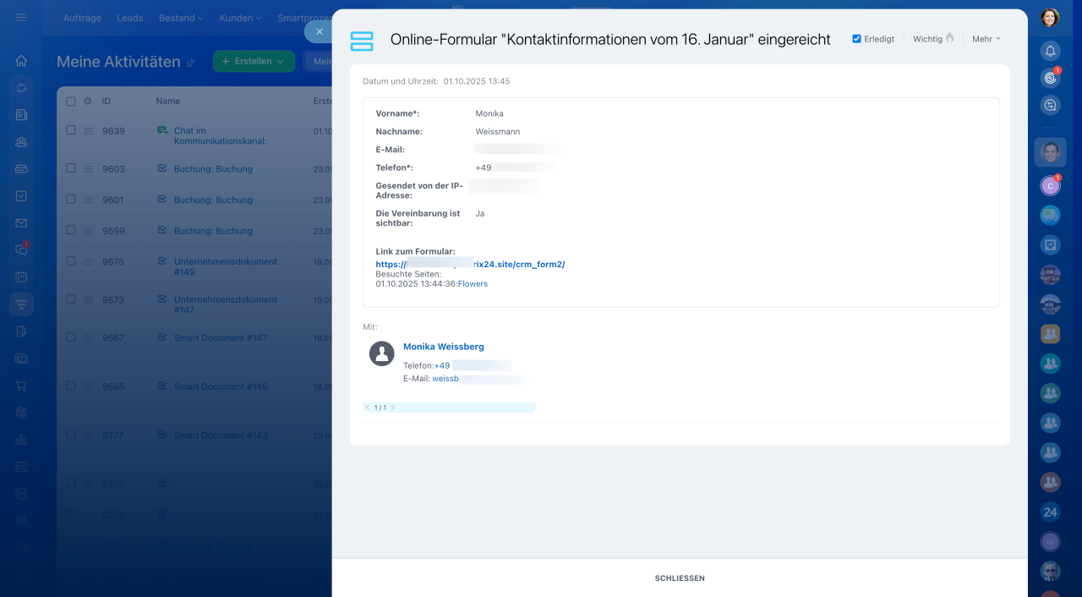Click the form icon beside the activity title

[x=362, y=40]
